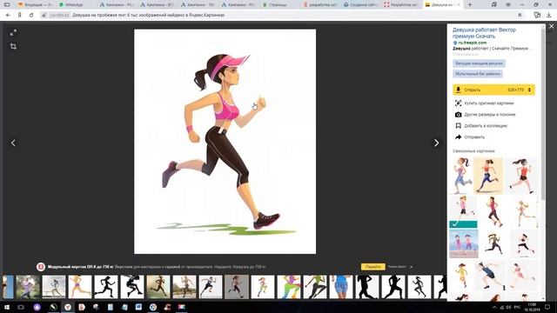Select related picture of girl in yellow outfit

pos(461,275)
